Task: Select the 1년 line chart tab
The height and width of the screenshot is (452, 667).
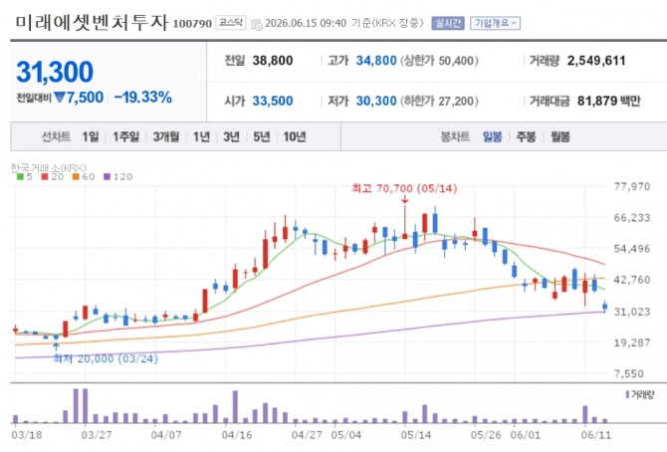Action: tap(202, 136)
